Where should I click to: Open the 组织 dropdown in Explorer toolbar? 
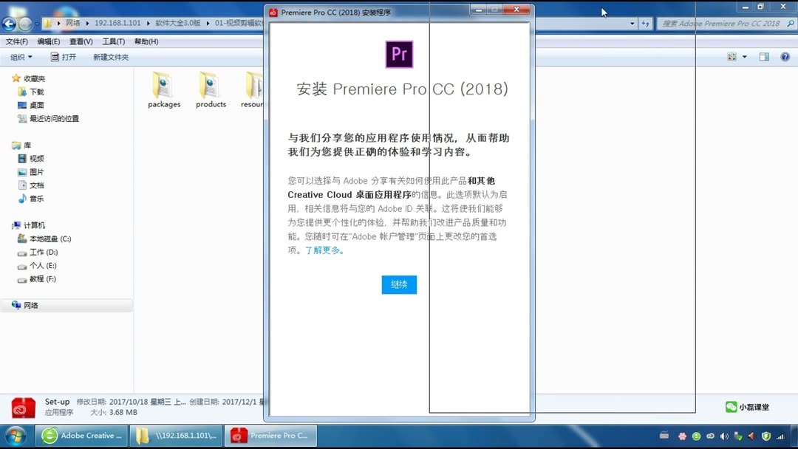click(20, 57)
